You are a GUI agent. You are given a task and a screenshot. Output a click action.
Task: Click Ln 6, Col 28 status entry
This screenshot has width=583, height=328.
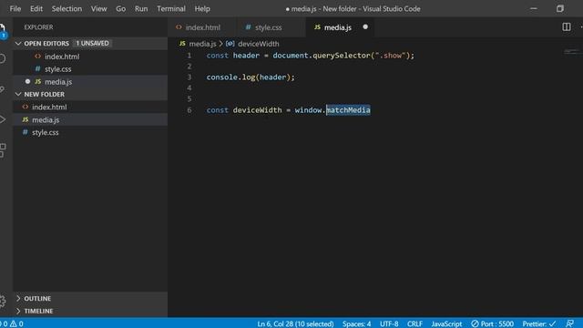tap(295, 323)
